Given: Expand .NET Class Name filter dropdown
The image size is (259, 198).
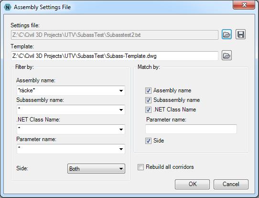Looking at the screenshot, I should (x=121, y=130).
